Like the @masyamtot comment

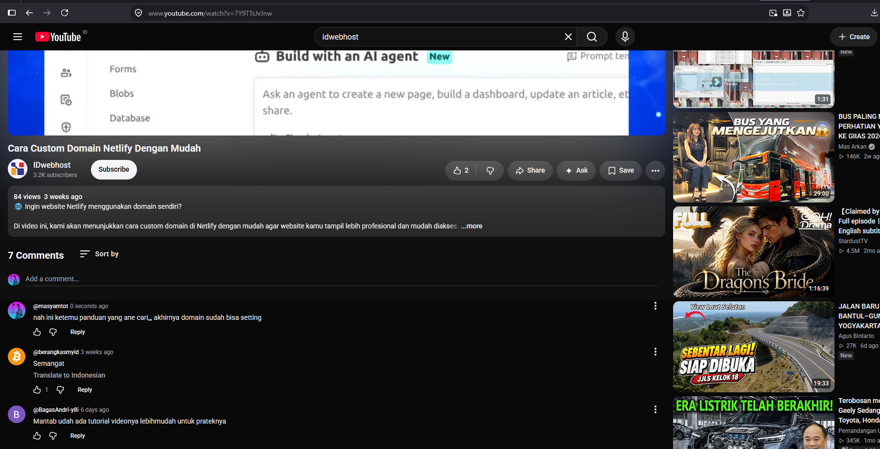(x=37, y=332)
